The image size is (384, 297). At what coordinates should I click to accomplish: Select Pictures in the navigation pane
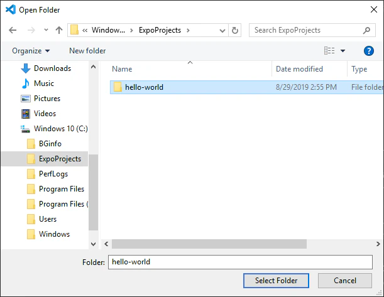pyautogui.click(x=47, y=99)
